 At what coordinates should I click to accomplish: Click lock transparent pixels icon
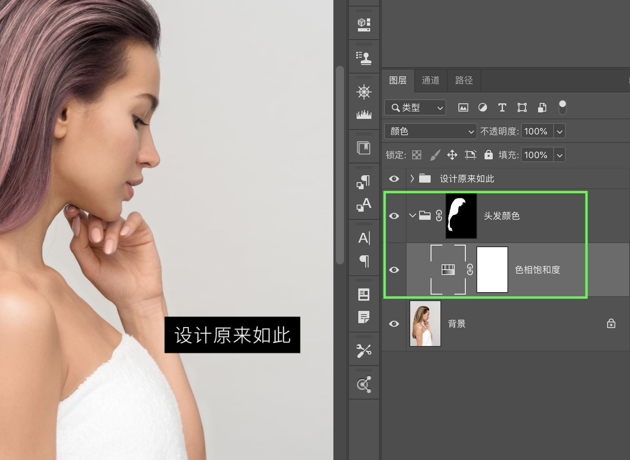[x=416, y=155]
